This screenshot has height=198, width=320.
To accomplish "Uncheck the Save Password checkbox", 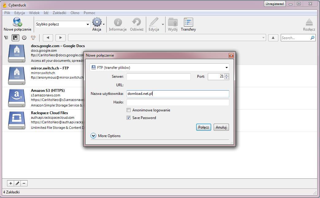I will (128, 118).
